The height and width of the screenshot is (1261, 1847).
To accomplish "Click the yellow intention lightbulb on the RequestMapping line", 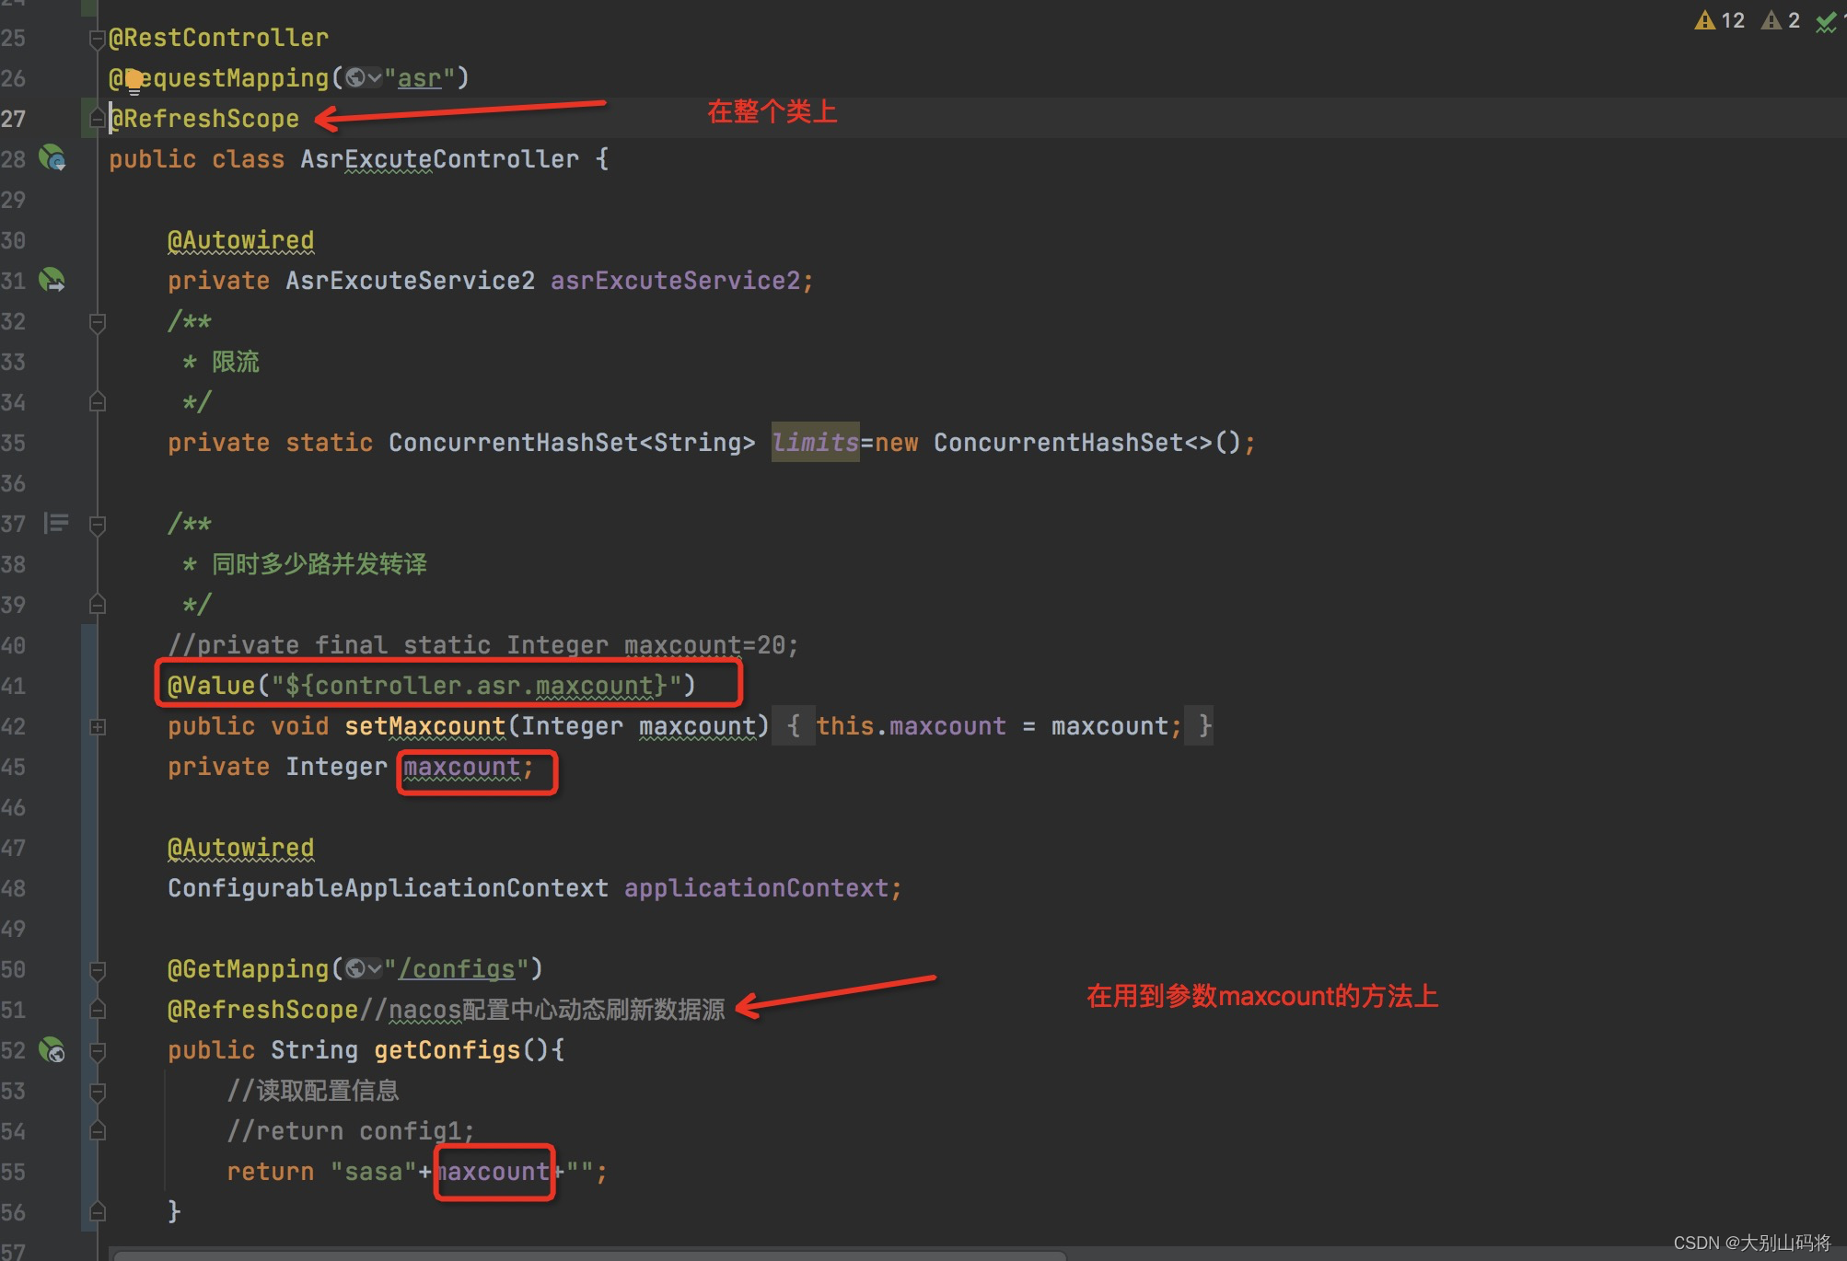I will coord(134,80).
